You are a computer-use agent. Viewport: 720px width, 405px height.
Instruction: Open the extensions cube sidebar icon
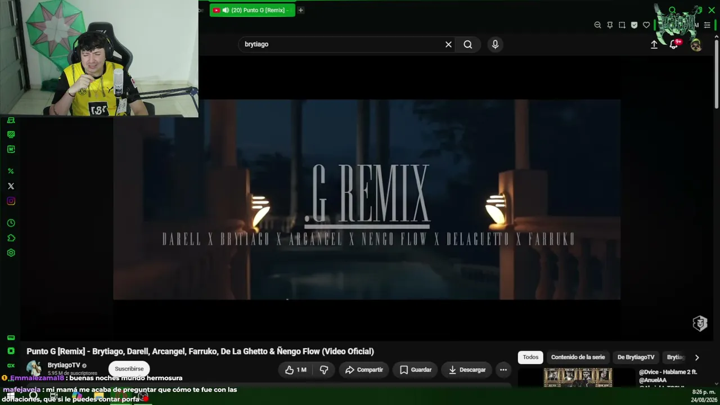(11, 238)
